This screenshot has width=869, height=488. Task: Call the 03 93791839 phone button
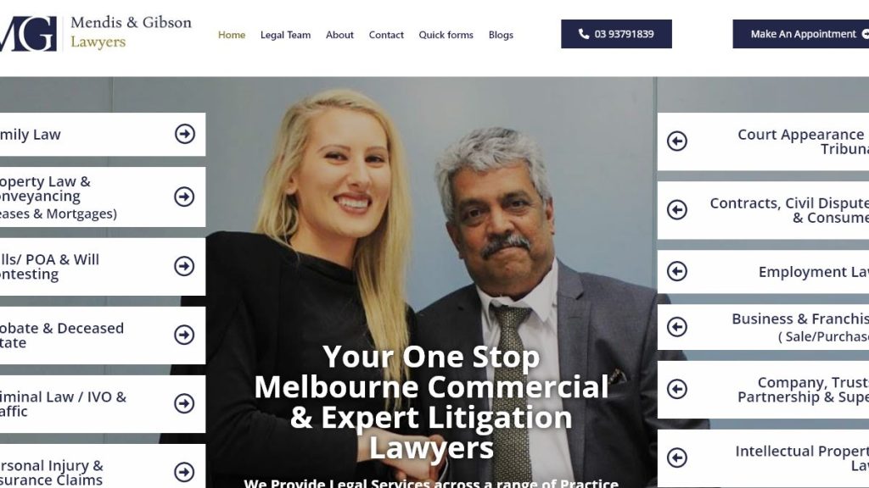coord(616,34)
